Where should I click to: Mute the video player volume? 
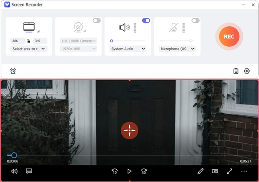tap(14, 171)
